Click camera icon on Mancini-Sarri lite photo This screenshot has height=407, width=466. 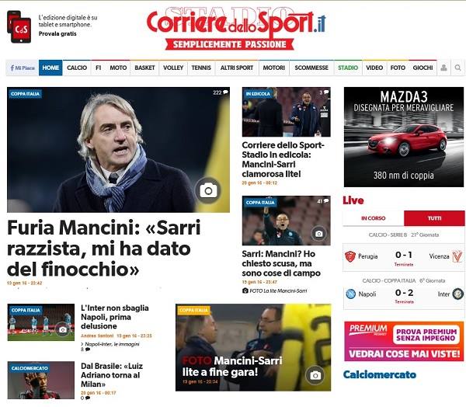[x=315, y=375]
